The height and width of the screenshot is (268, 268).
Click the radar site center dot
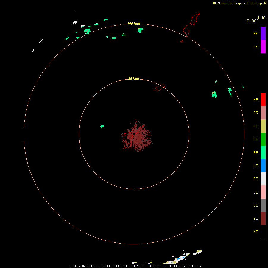(x=134, y=134)
